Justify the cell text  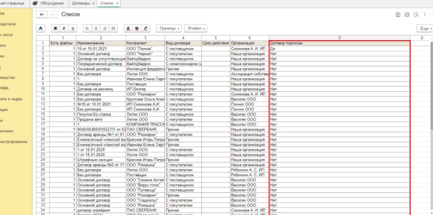(x=113, y=28)
